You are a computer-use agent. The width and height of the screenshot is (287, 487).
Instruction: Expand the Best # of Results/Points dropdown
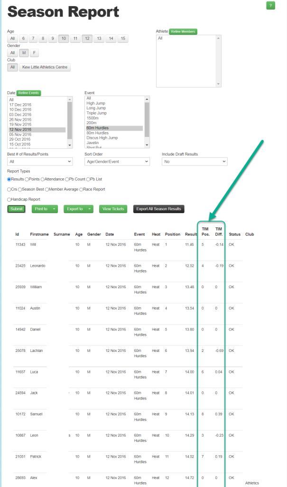coord(40,162)
